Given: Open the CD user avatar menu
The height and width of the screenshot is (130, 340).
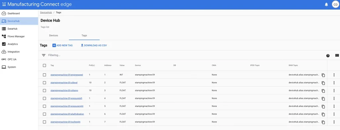Looking at the screenshot, I should [335, 5].
